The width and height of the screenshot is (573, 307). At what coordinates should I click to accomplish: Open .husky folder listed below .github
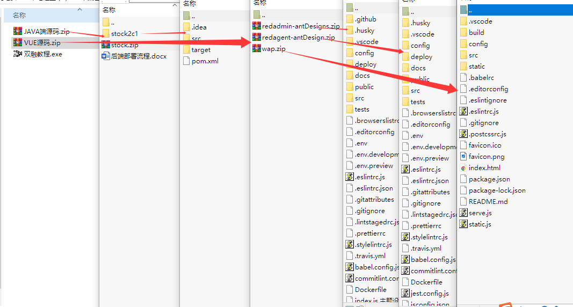[360, 30]
